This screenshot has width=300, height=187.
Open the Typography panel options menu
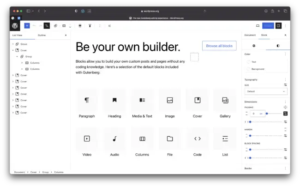(x=285, y=79)
